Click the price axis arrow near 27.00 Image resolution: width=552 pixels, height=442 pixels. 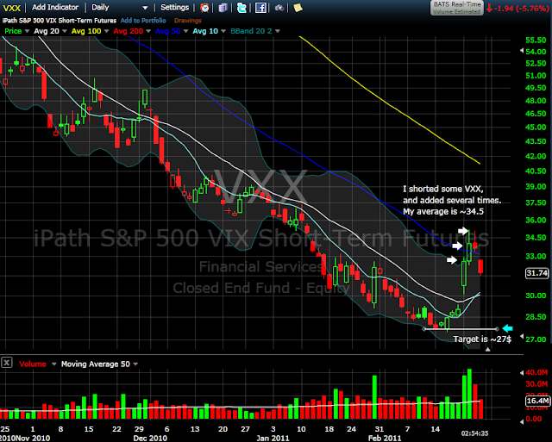[521, 336]
